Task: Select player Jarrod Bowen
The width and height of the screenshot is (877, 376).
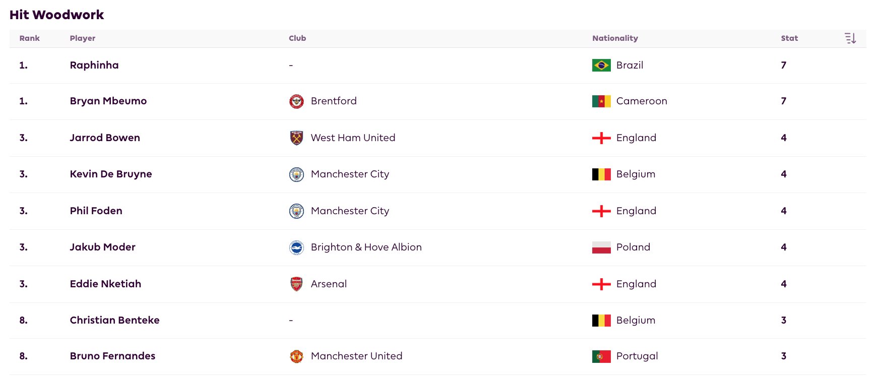Action: [x=105, y=138]
